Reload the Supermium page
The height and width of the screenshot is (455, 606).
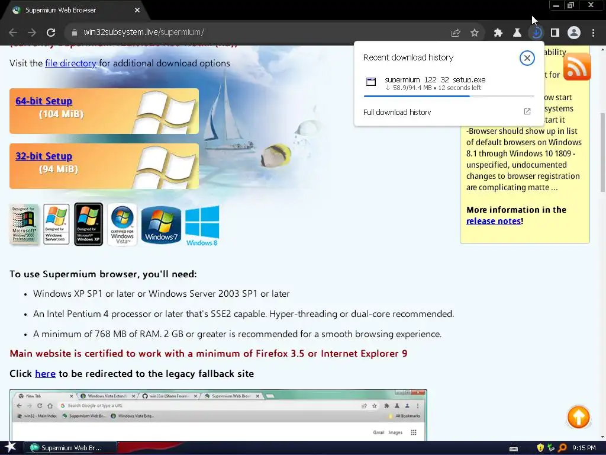click(51, 33)
